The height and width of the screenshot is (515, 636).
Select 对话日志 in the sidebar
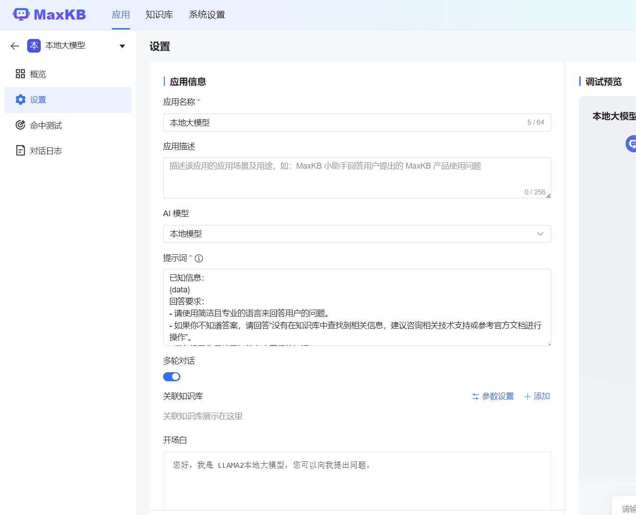coord(68,151)
